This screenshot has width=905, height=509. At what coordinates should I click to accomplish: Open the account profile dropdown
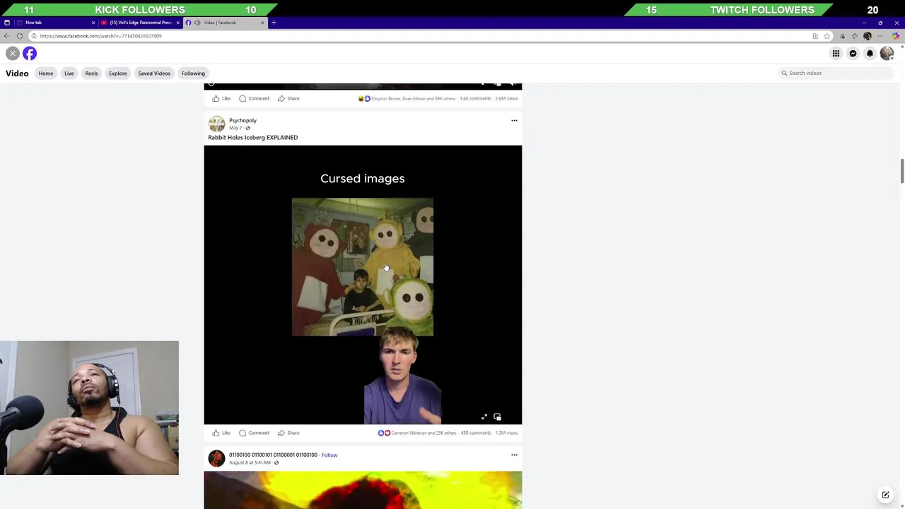pyautogui.click(x=887, y=54)
